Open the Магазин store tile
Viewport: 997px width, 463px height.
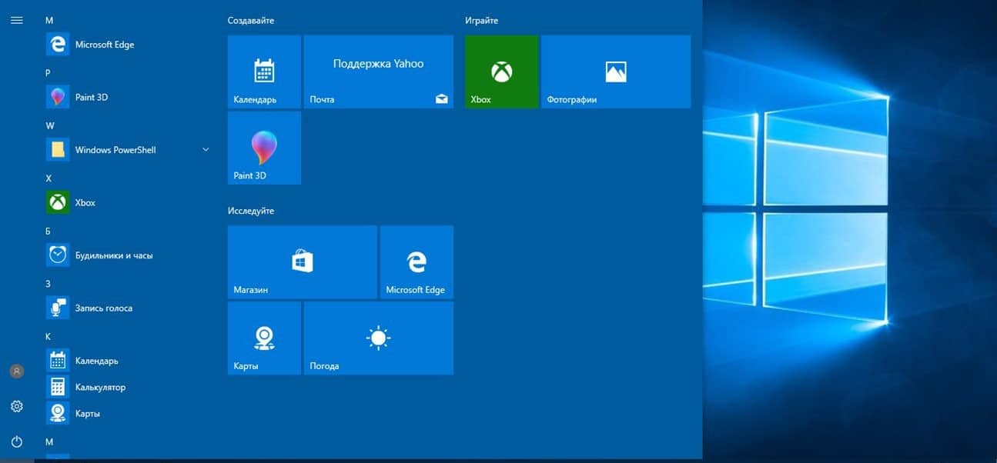coord(302,261)
